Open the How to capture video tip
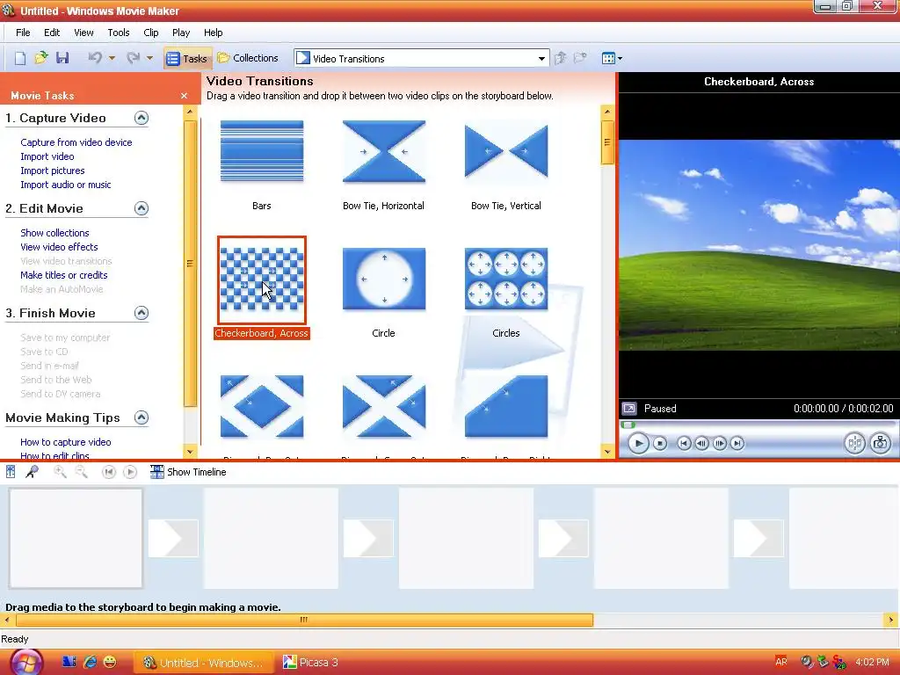Image resolution: width=900 pixels, height=675 pixels. click(65, 442)
